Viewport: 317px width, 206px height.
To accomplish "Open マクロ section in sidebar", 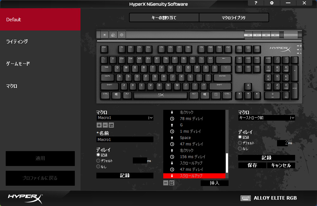I will coord(11,86).
